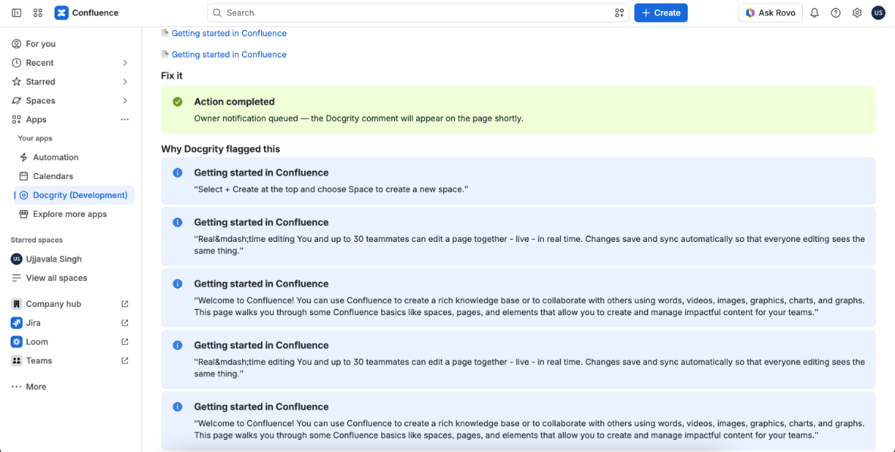Click the Docgrity hexagon icon
This screenshot has height=452, width=895.
(23, 195)
